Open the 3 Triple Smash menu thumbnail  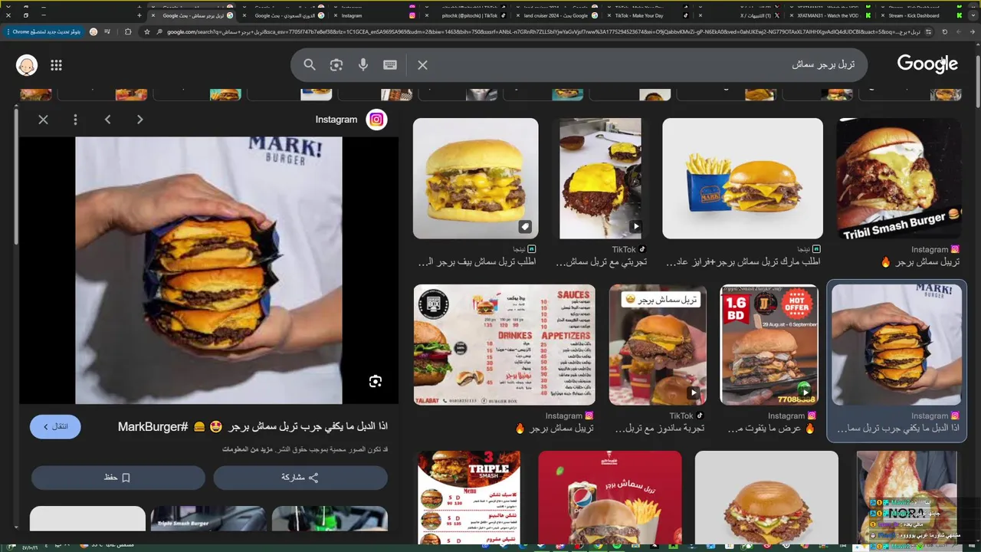pos(468,498)
